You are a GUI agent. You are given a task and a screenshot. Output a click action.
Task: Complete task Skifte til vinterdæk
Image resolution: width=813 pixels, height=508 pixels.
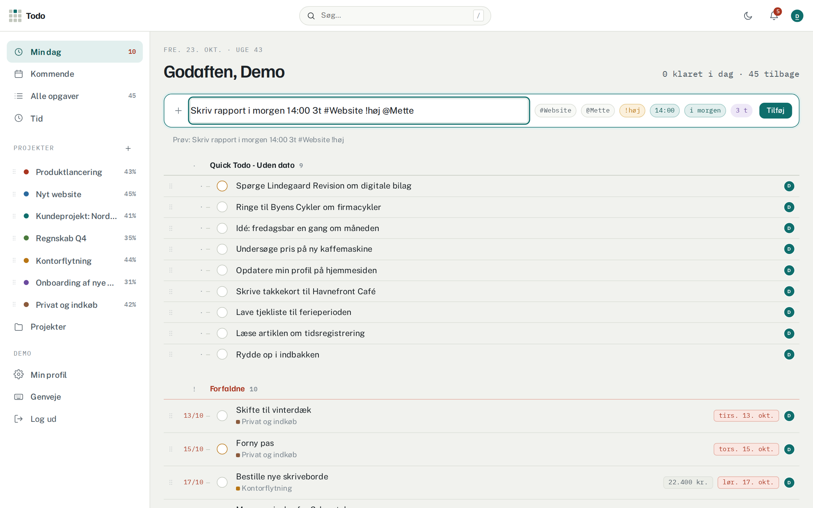(x=222, y=416)
